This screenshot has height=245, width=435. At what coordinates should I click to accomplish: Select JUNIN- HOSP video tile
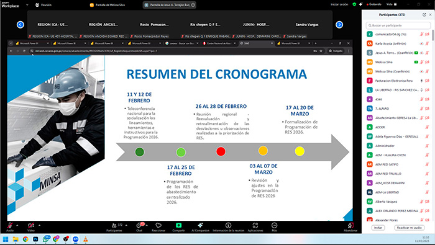(x=256, y=25)
